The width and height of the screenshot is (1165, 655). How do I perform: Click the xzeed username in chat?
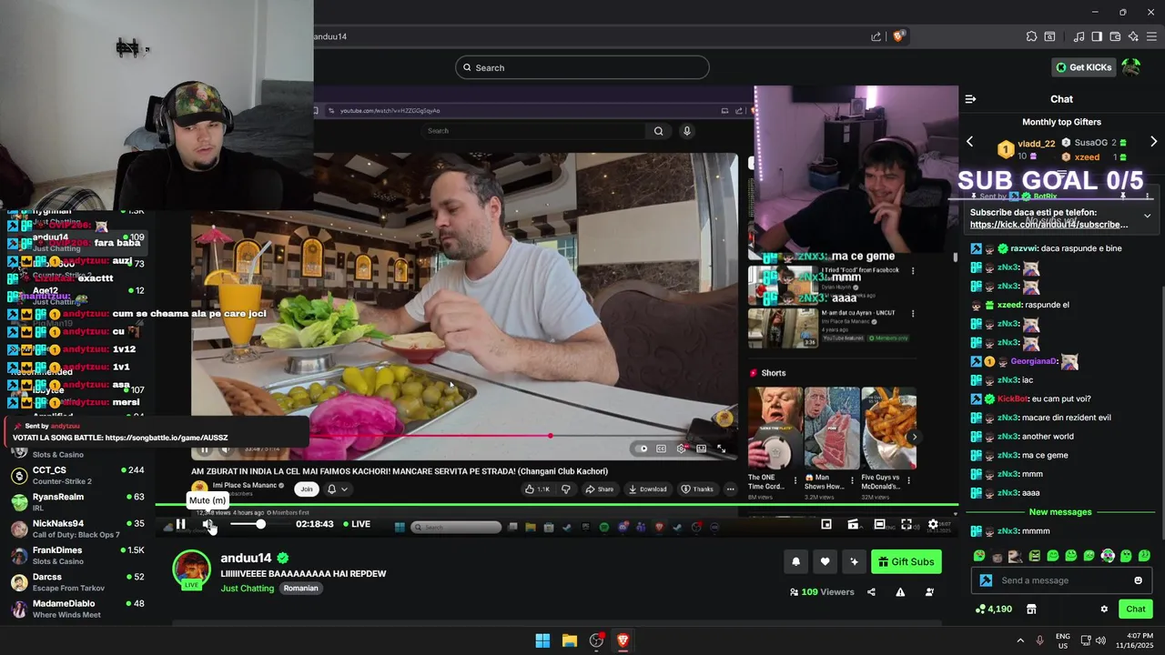coord(1009,305)
